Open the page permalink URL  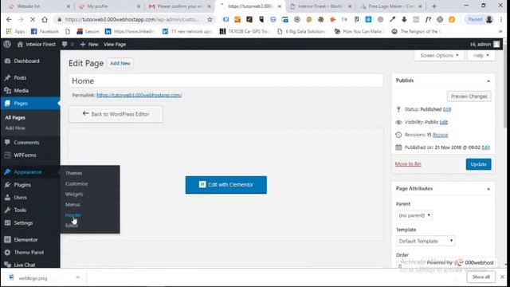(139, 95)
